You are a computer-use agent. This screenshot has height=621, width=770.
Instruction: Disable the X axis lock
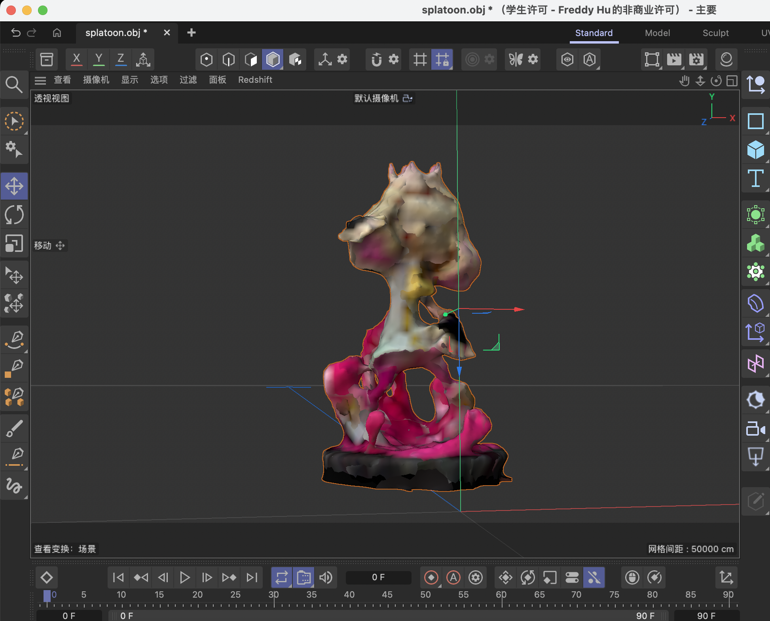point(76,59)
